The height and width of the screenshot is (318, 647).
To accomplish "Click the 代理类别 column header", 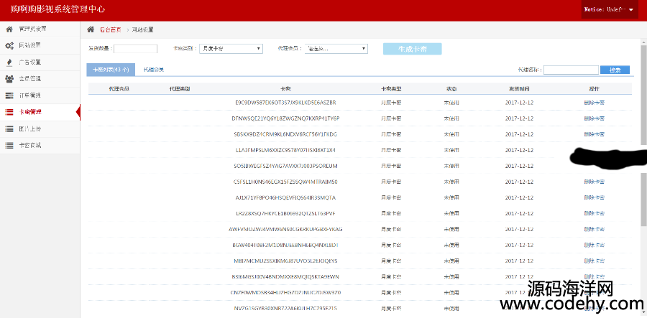I will pyautogui.click(x=180, y=89).
